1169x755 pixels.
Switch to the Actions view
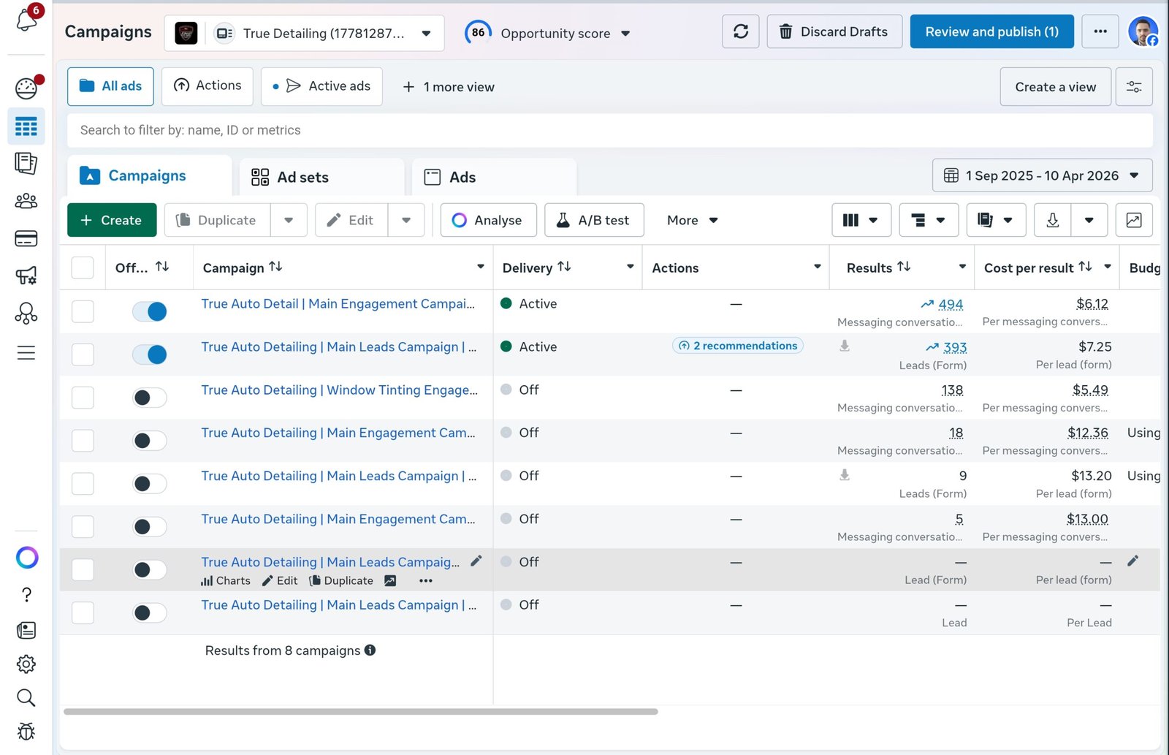pyautogui.click(x=207, y=86)
